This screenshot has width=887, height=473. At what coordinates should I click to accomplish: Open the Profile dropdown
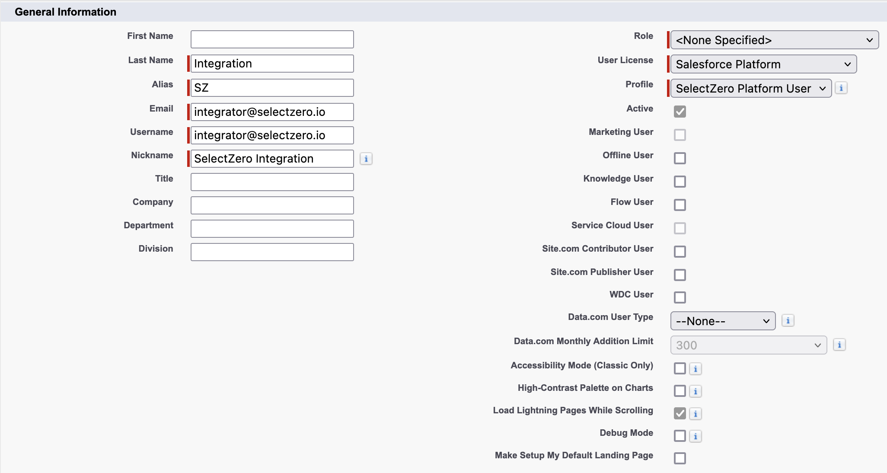coord(750,89)
